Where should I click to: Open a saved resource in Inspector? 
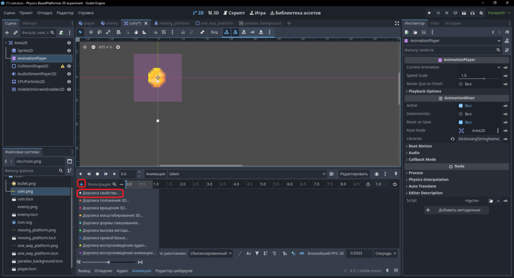tap(415, 32)
